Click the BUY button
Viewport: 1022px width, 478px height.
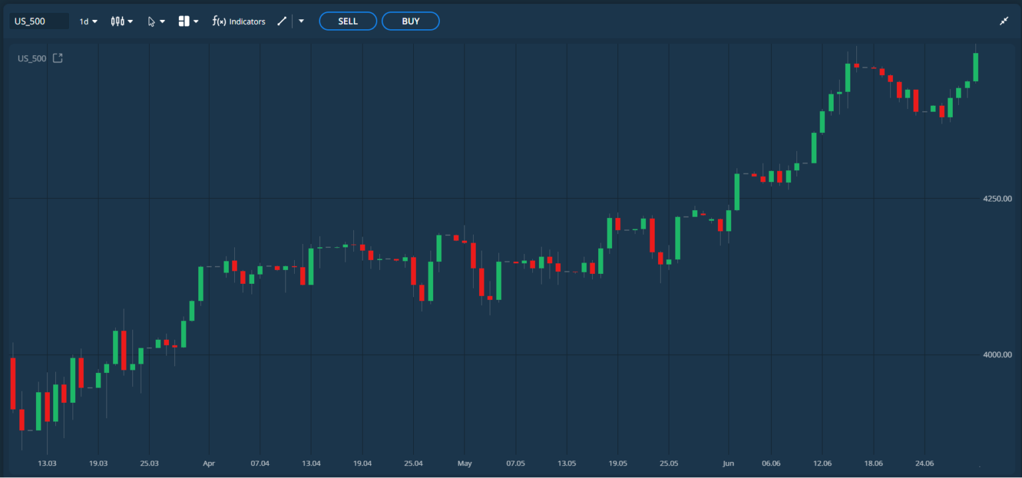411,21
